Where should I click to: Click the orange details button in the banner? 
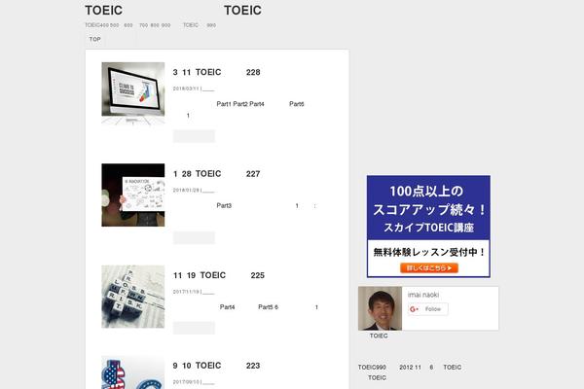[429, 268]
